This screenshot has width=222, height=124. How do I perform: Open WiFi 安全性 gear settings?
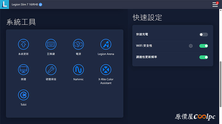[191, 46]
